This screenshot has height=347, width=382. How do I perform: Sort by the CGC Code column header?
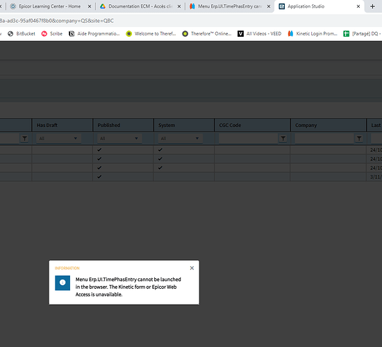[252, 125]
